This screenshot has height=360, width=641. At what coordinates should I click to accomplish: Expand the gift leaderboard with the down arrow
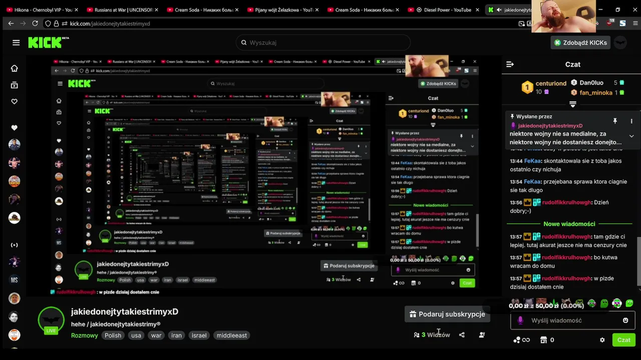coord(572,104)
